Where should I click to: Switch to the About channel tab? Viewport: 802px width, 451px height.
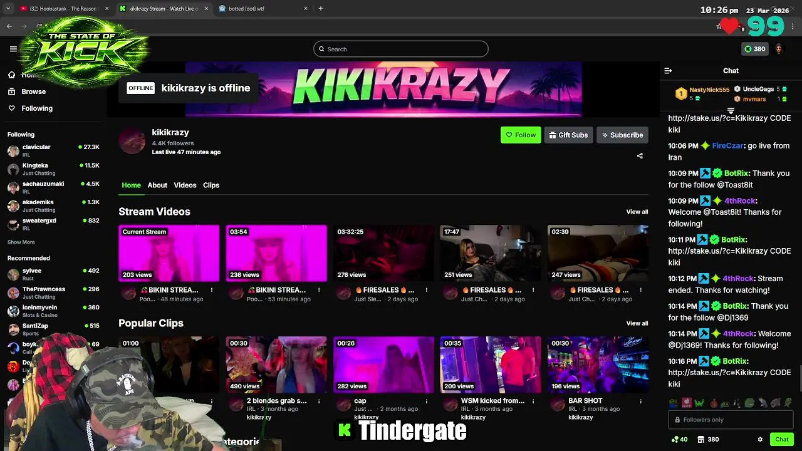click(157, 185)
